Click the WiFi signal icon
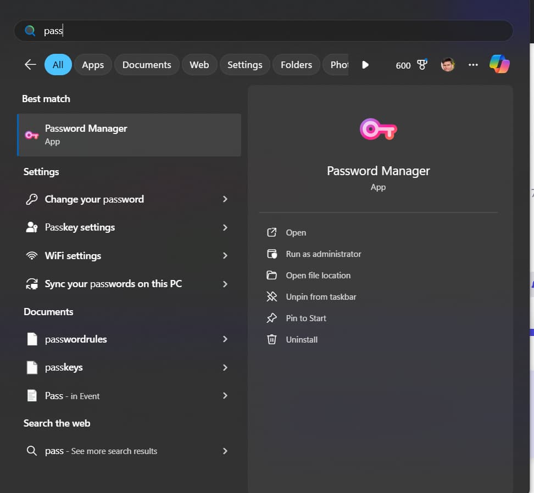534x493 pixels. (32, 255)
